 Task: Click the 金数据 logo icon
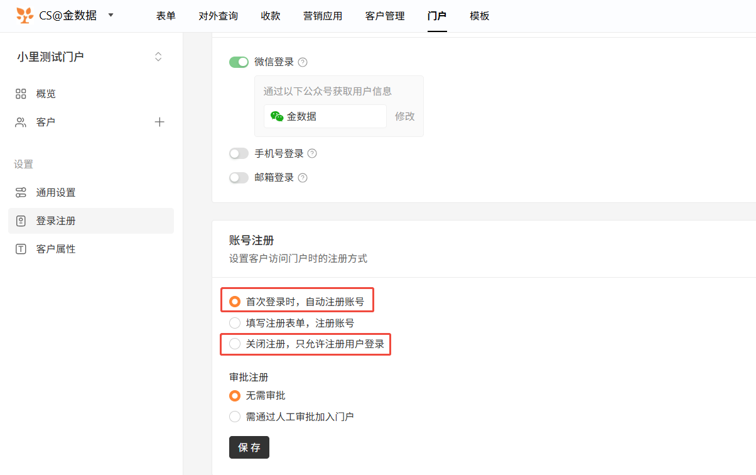(x=24, y=16)
